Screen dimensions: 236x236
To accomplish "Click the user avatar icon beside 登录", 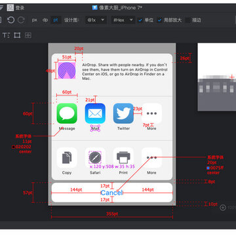I will point(10,8).
